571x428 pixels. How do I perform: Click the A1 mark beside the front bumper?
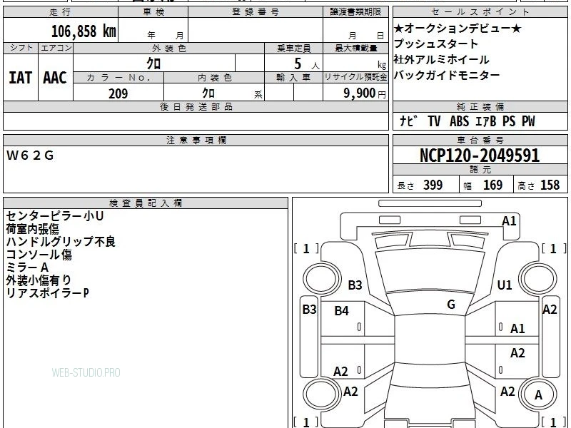[x=509, y=221]
